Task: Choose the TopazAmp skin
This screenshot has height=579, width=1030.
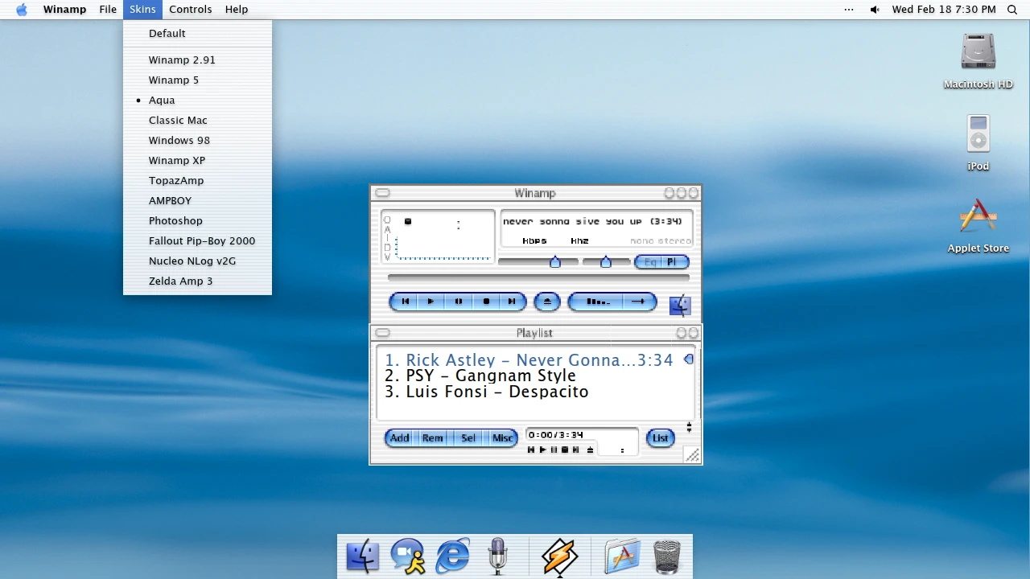Action: (197, 180)
